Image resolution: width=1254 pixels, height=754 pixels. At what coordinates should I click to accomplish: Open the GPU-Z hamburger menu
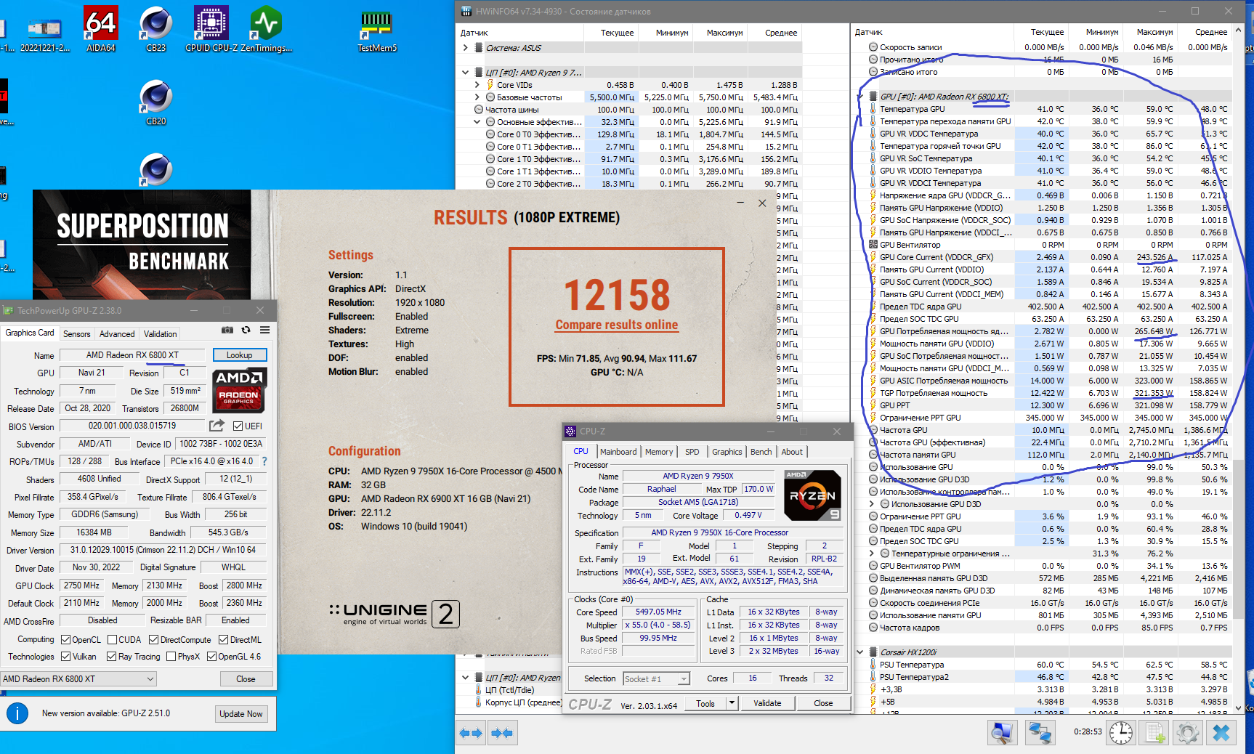pos(265,330)
